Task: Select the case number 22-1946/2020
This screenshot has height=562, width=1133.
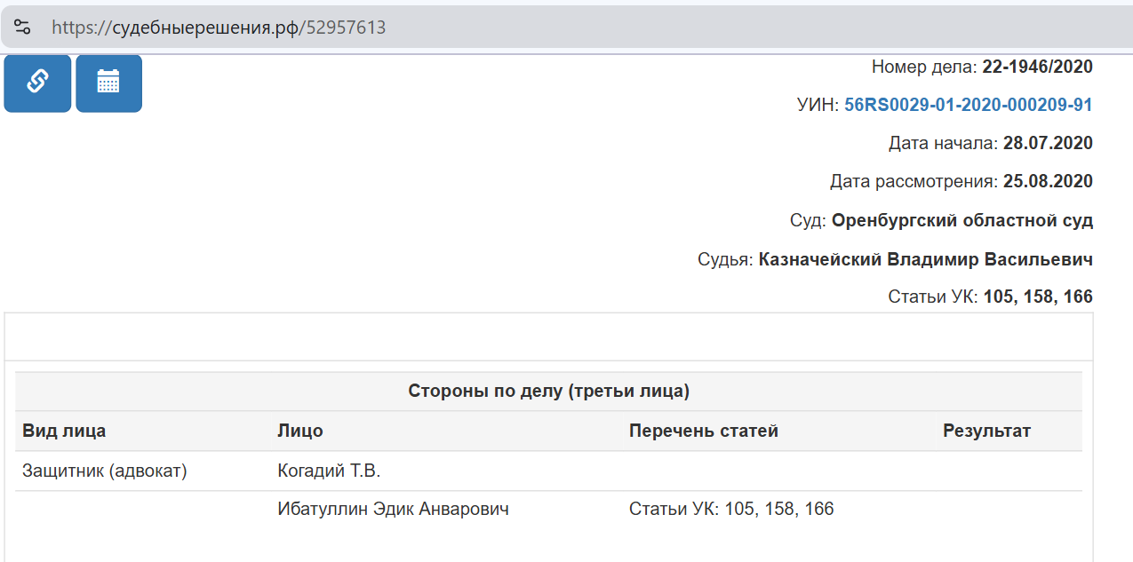Action: [x=1037, y=67]
